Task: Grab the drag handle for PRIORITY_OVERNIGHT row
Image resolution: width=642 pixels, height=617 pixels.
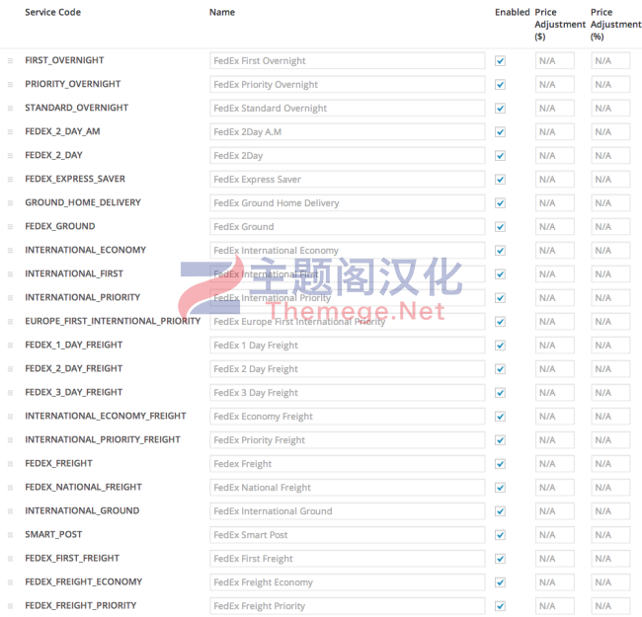Action: [x=10, y=85]
